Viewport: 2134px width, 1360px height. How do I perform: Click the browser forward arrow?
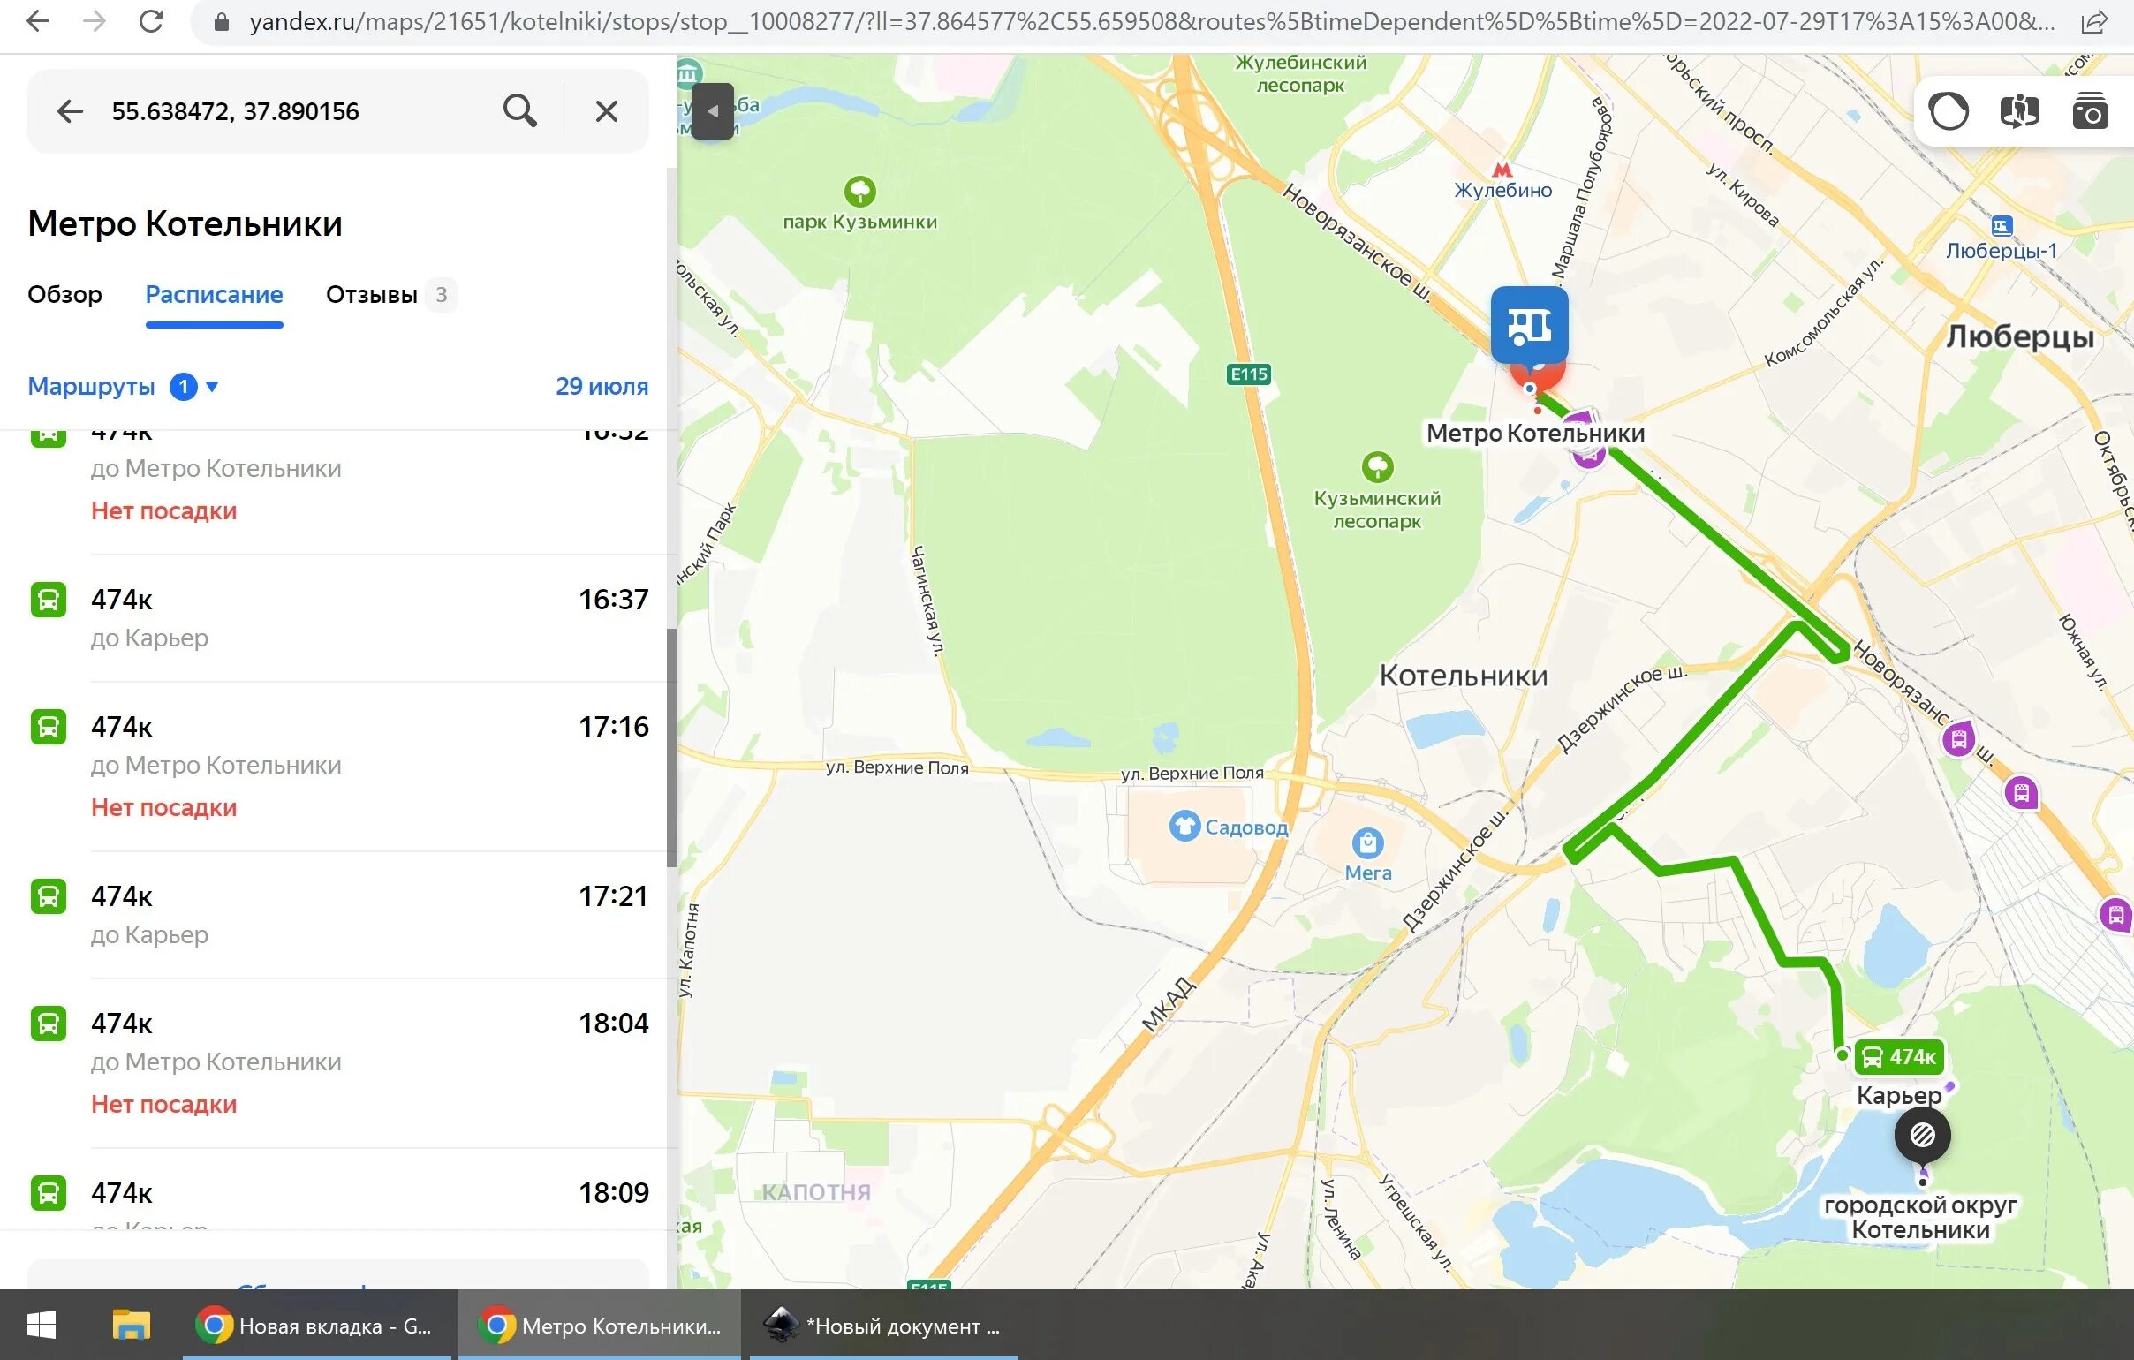(94, 21)
